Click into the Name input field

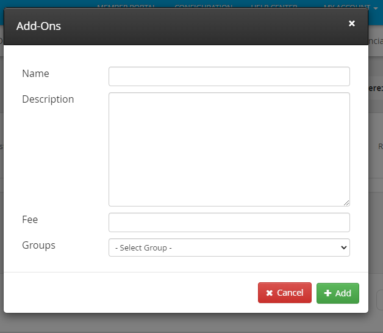tap(229, 76)
